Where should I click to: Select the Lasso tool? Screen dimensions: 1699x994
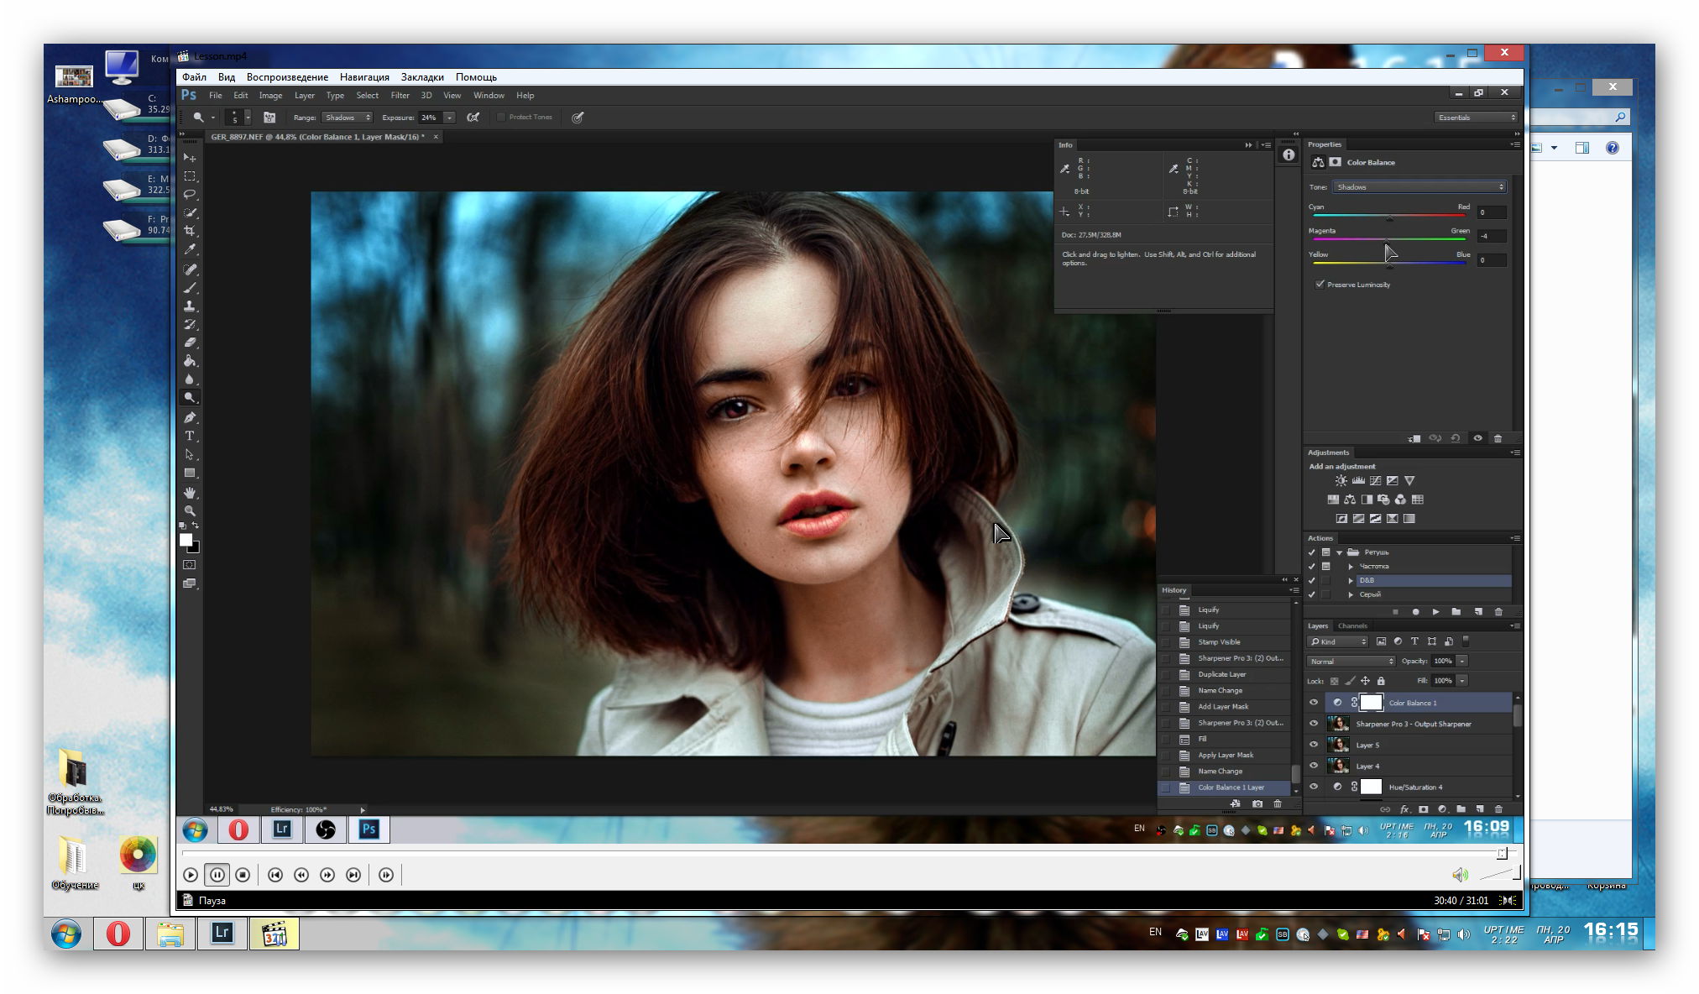coord(190,194)
